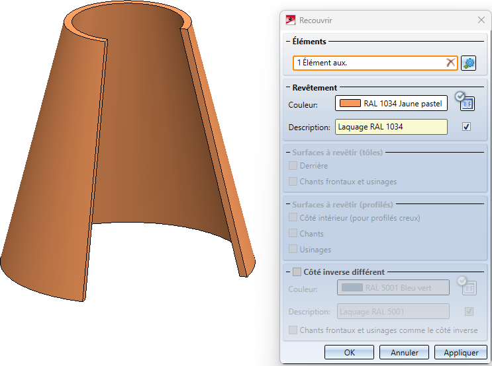492x366 pixels.
Task: Toggle Chants frontaux et usinages checkbox
Action: pos(293,181)
